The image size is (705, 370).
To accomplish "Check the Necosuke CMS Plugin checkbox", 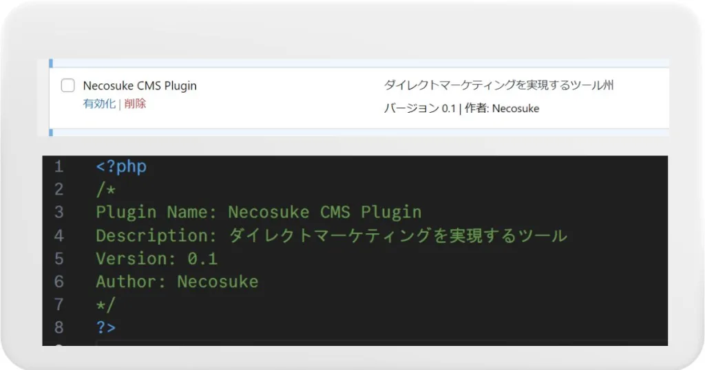I will tap(68, 85).
